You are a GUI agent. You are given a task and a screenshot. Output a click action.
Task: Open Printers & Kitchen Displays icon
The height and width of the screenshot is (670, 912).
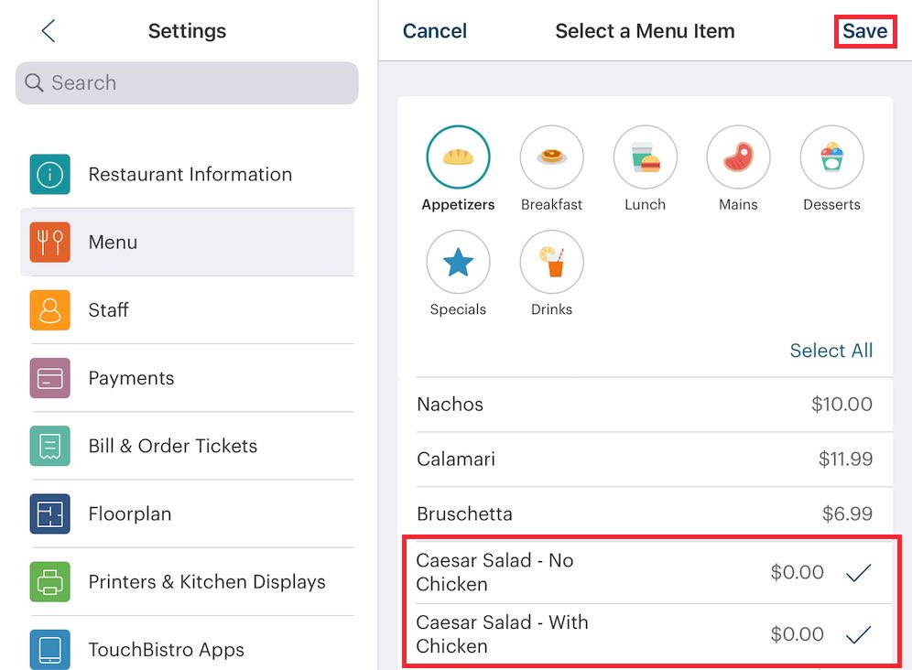[49, 581]
